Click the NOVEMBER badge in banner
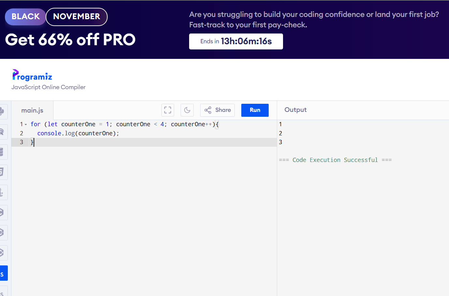The width and height of the screenshot is (449, 296). (x=77, y=17)
